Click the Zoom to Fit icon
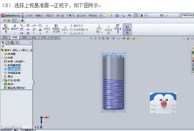This screenshot has height=131, width=194. pyautogui.click(x=91, y=39)
